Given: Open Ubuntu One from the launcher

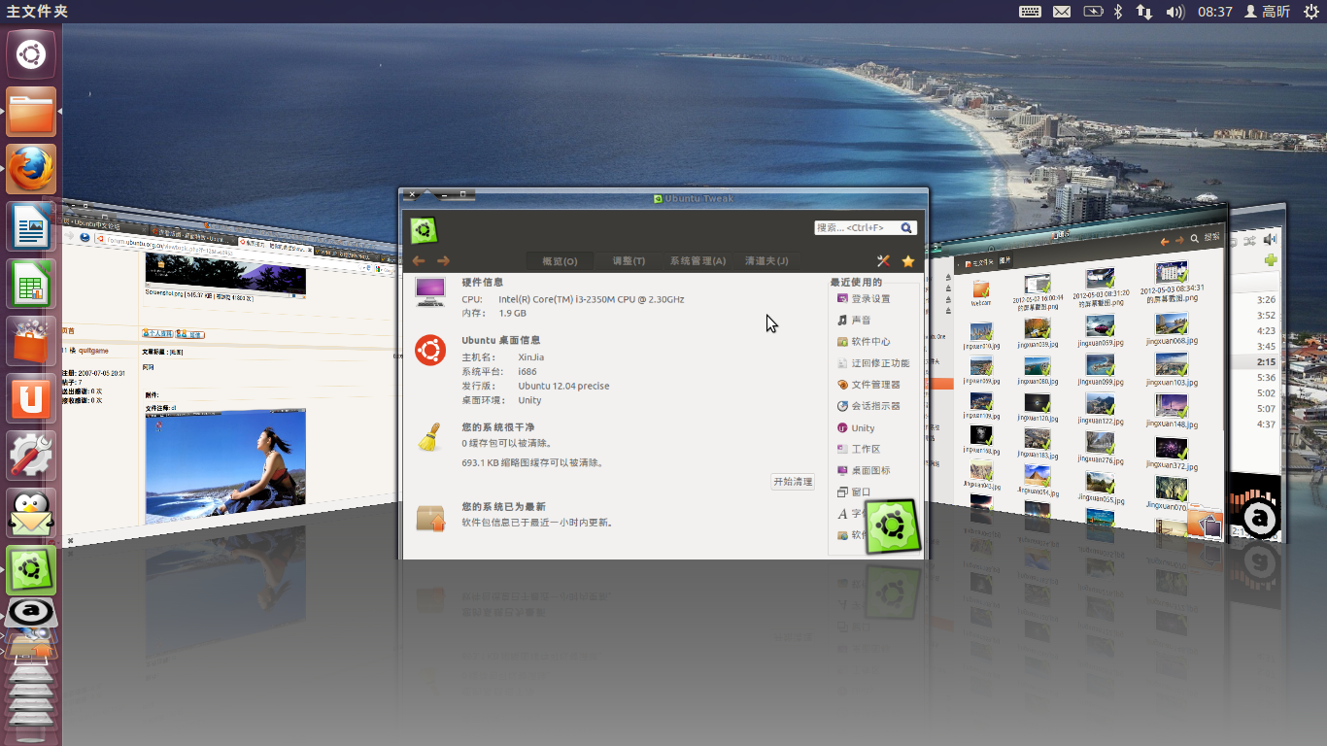Looking at the screenshot, I should [31, 398].
